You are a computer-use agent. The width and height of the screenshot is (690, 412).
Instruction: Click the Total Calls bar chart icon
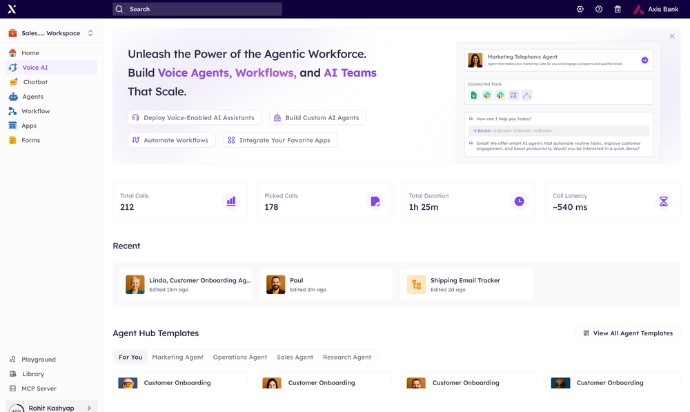[231, 201]
